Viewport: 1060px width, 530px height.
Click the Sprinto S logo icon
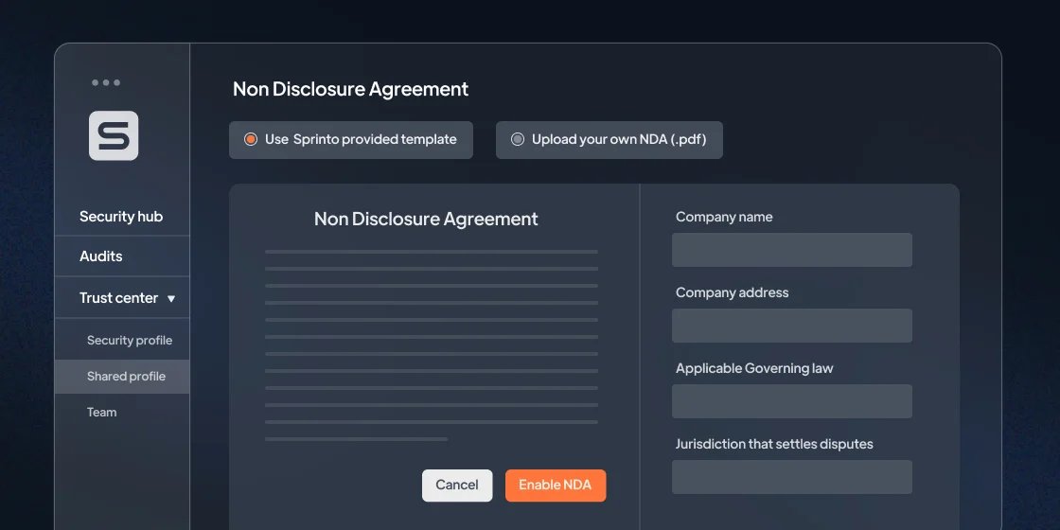click(114, 136)
